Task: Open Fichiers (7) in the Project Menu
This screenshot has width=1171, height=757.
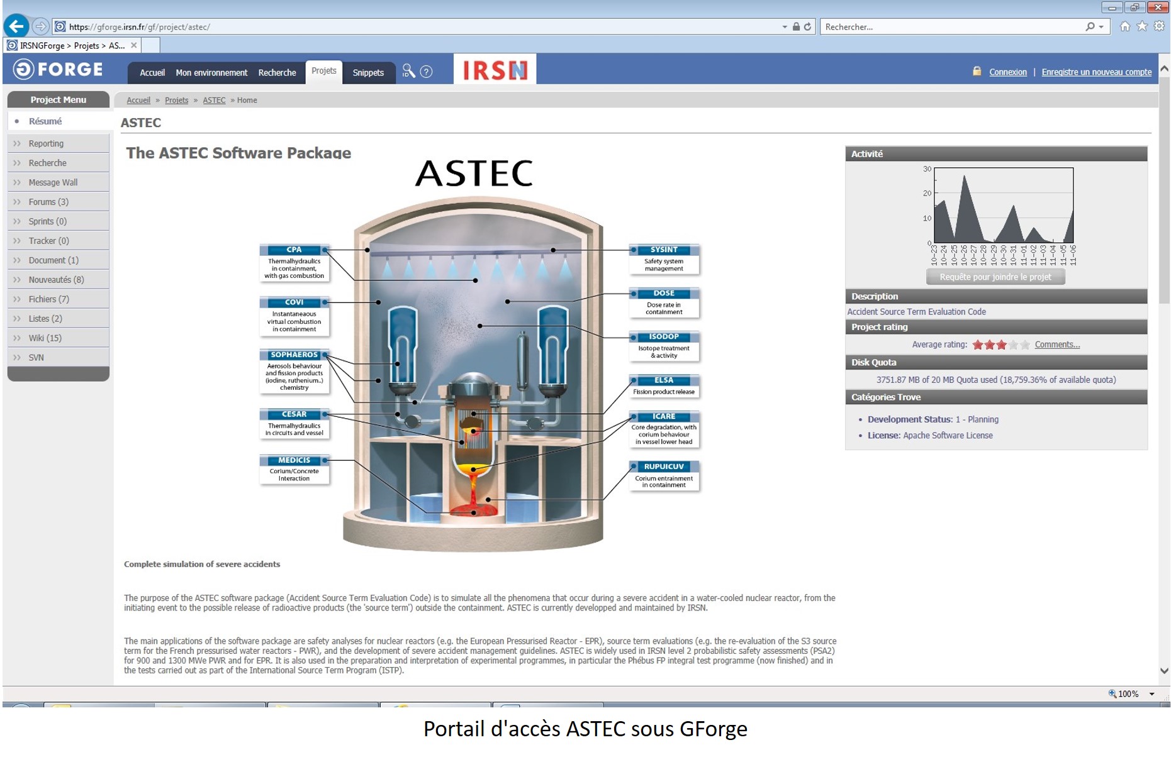Action: coord(59,299)
